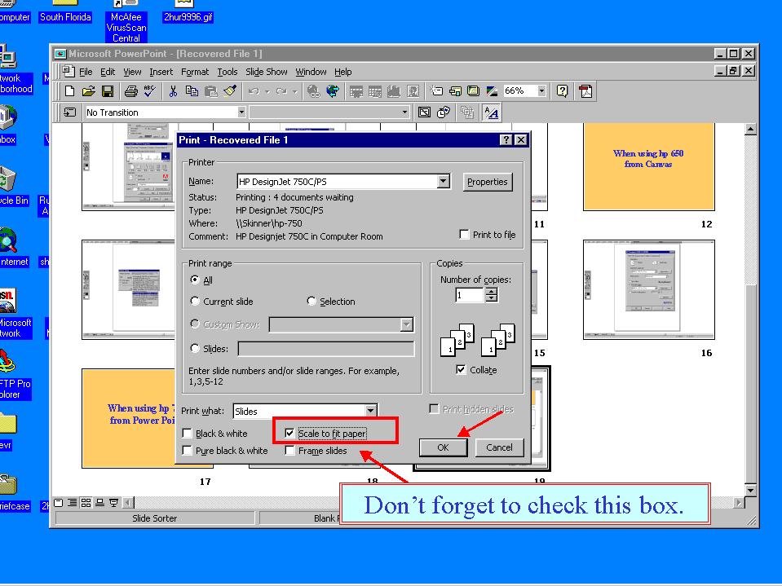Expand the No Transition dropdown
The width and height of the screenshot is (782, 586).
(x=241, y=112)
